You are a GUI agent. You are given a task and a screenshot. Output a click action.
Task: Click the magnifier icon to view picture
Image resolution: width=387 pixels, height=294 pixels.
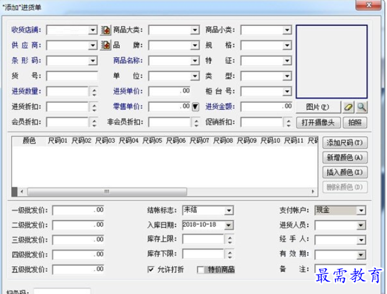[361, 107]
